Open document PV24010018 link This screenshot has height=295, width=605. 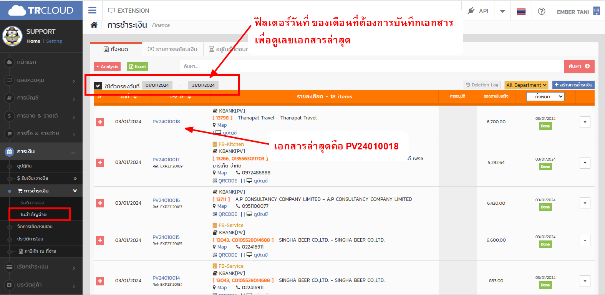pyautogui.click(x=166, y=122)
